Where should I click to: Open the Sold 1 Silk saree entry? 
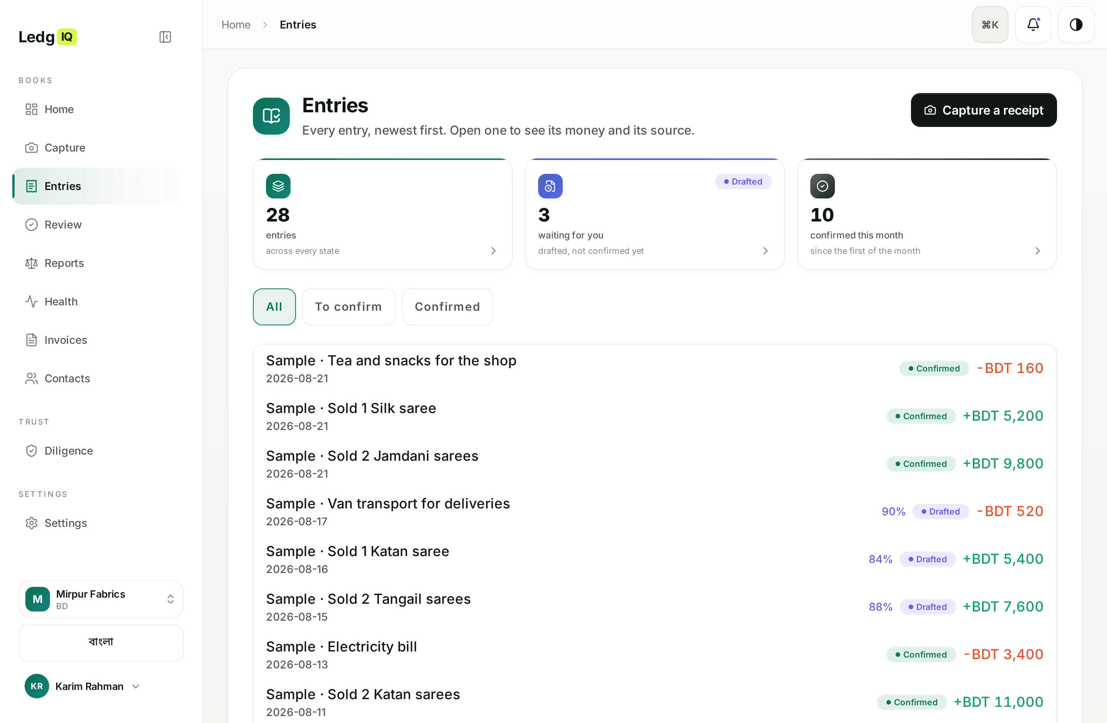(655, 416)
